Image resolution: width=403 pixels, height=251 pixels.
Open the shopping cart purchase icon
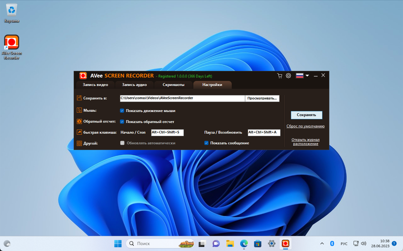(280, 76)
